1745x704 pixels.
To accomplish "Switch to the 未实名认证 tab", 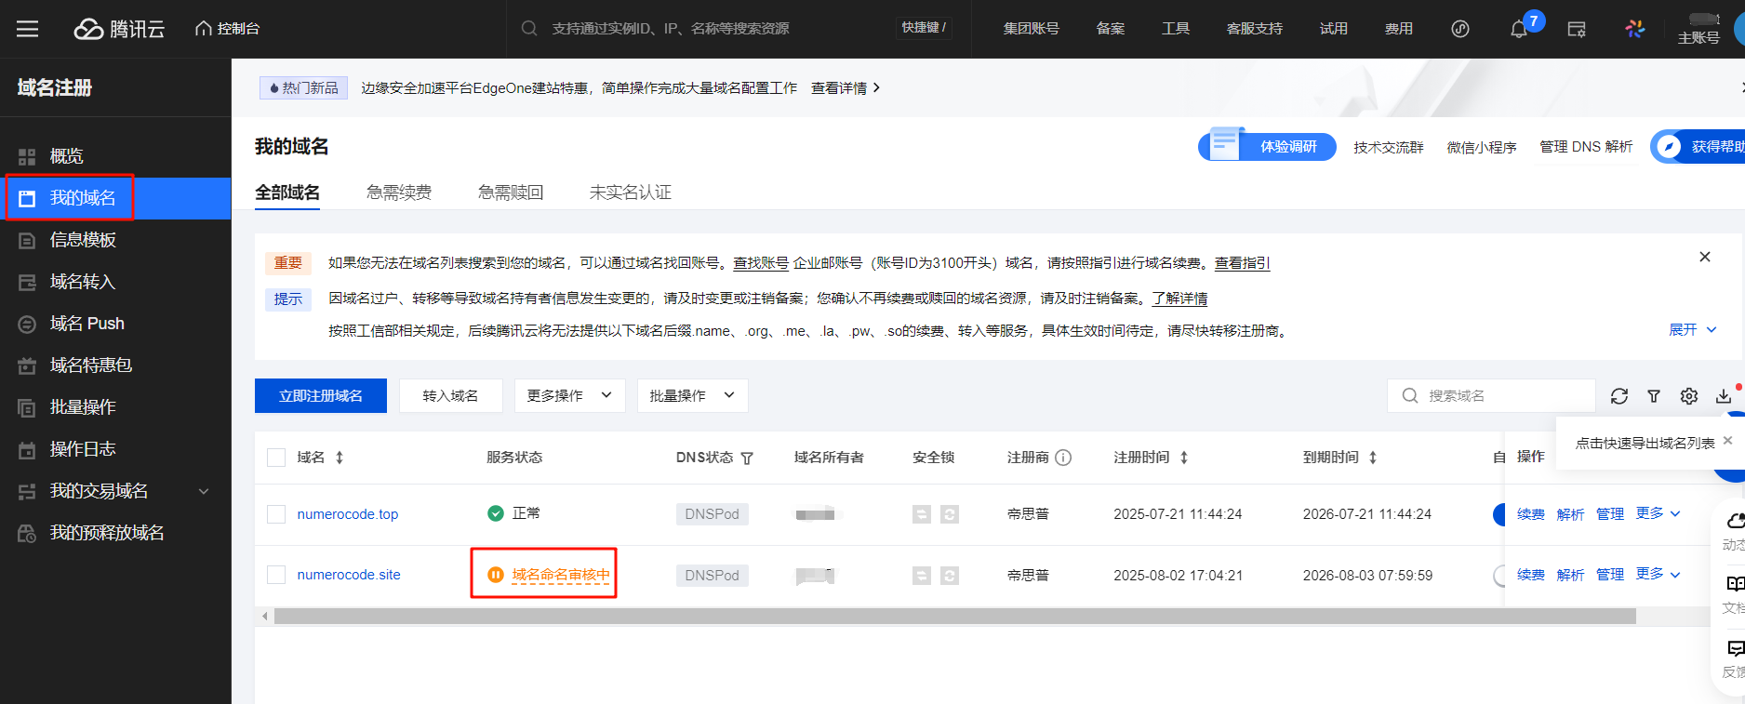I will click(x=630, y=193).
